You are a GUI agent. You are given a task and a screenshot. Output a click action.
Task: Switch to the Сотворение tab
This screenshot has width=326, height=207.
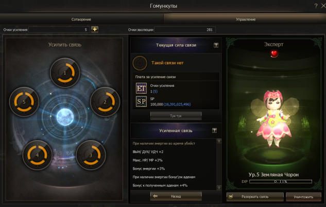81,20
